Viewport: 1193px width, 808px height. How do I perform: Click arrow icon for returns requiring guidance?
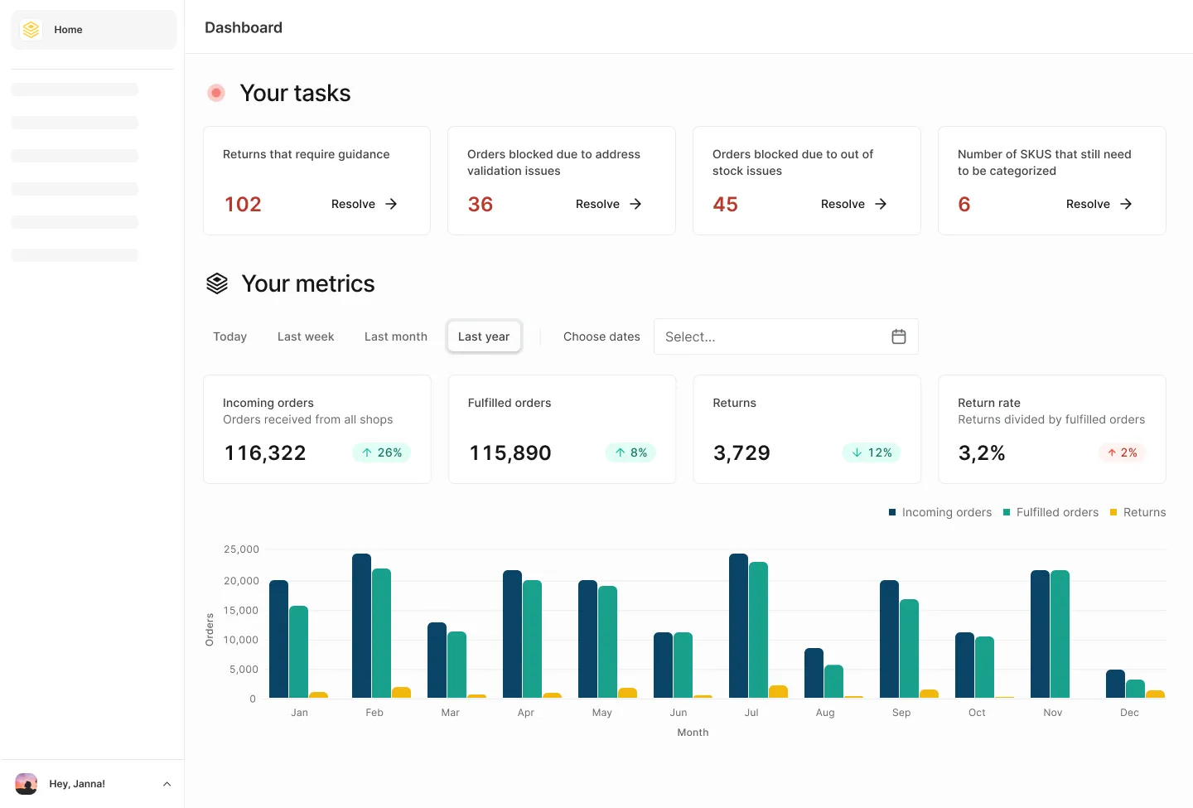pos(391,204)
